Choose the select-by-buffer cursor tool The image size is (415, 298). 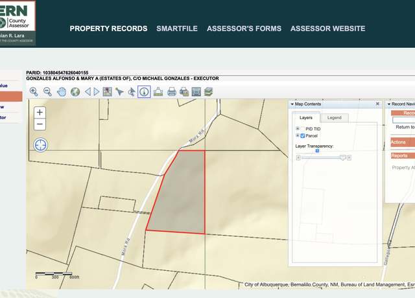(132, 92)
